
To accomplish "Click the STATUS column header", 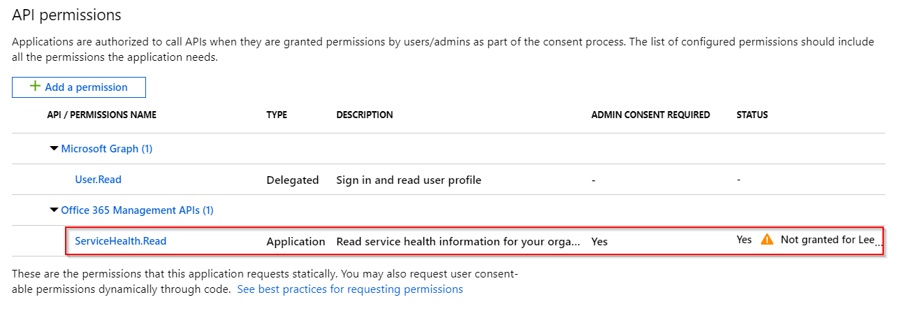I will [x=752, y=115].
